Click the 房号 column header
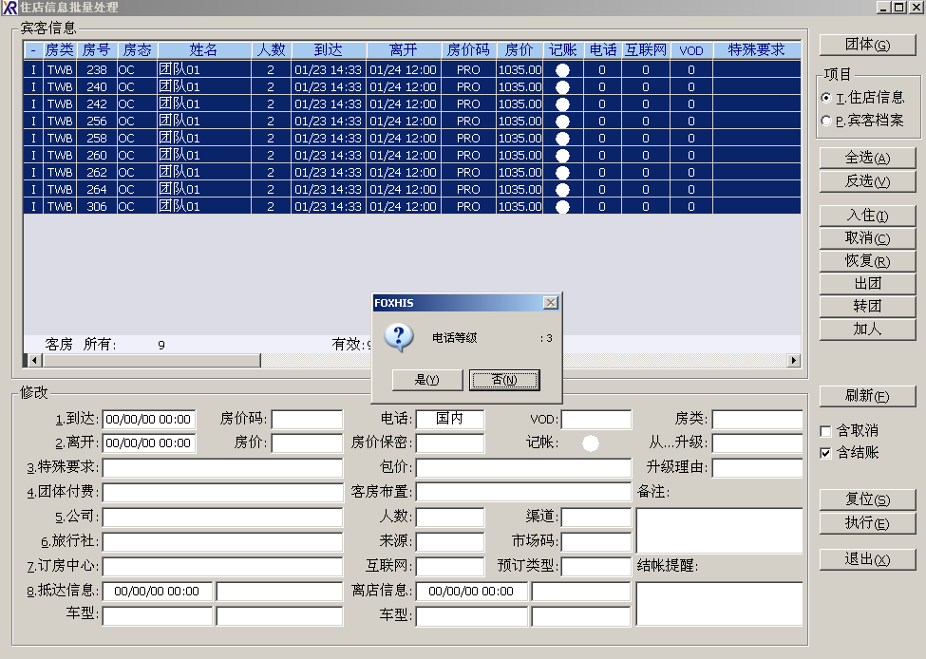This screenshot has width=926, height=659. [x=96, y=49]
